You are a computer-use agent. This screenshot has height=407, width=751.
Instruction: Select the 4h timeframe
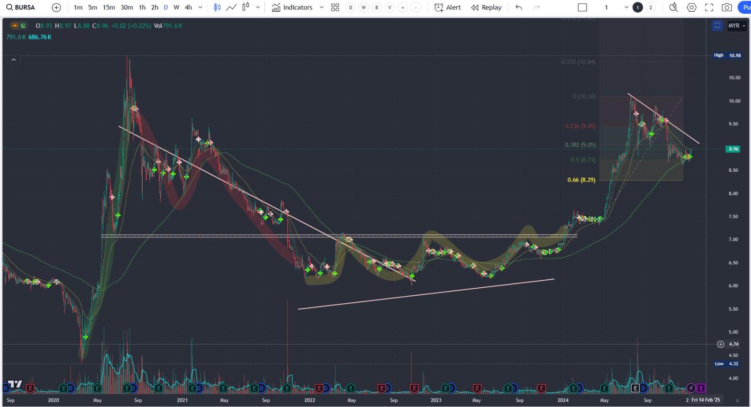[188, 8]
